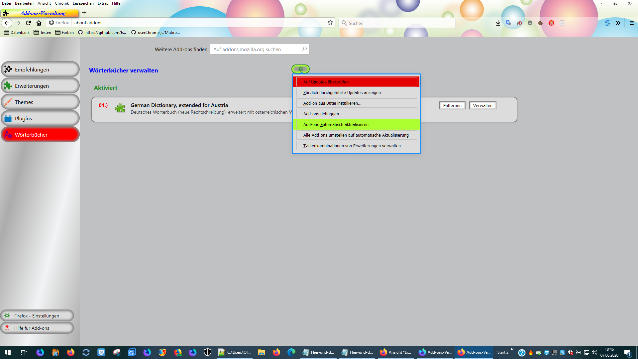Viewport: 638px width, 359px height.
Task: Open the Lesezeichen menu
Action: point(83,3)
